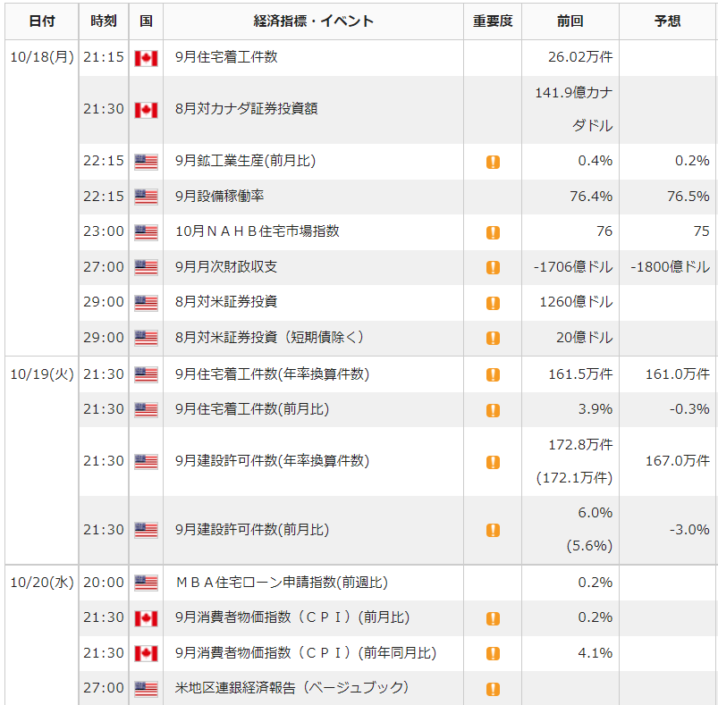Click the 前回 column header
Image resolution: width=718 pixels, height=705 pixels.
pos(570,21)
